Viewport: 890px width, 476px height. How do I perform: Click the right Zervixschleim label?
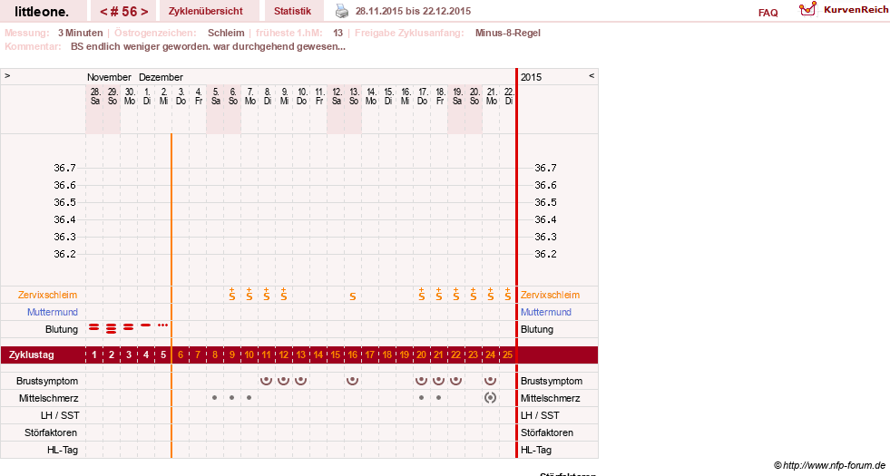(x=550, y=295)
